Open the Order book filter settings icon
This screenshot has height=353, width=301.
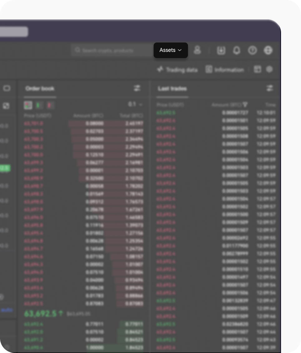pos(137,88)
